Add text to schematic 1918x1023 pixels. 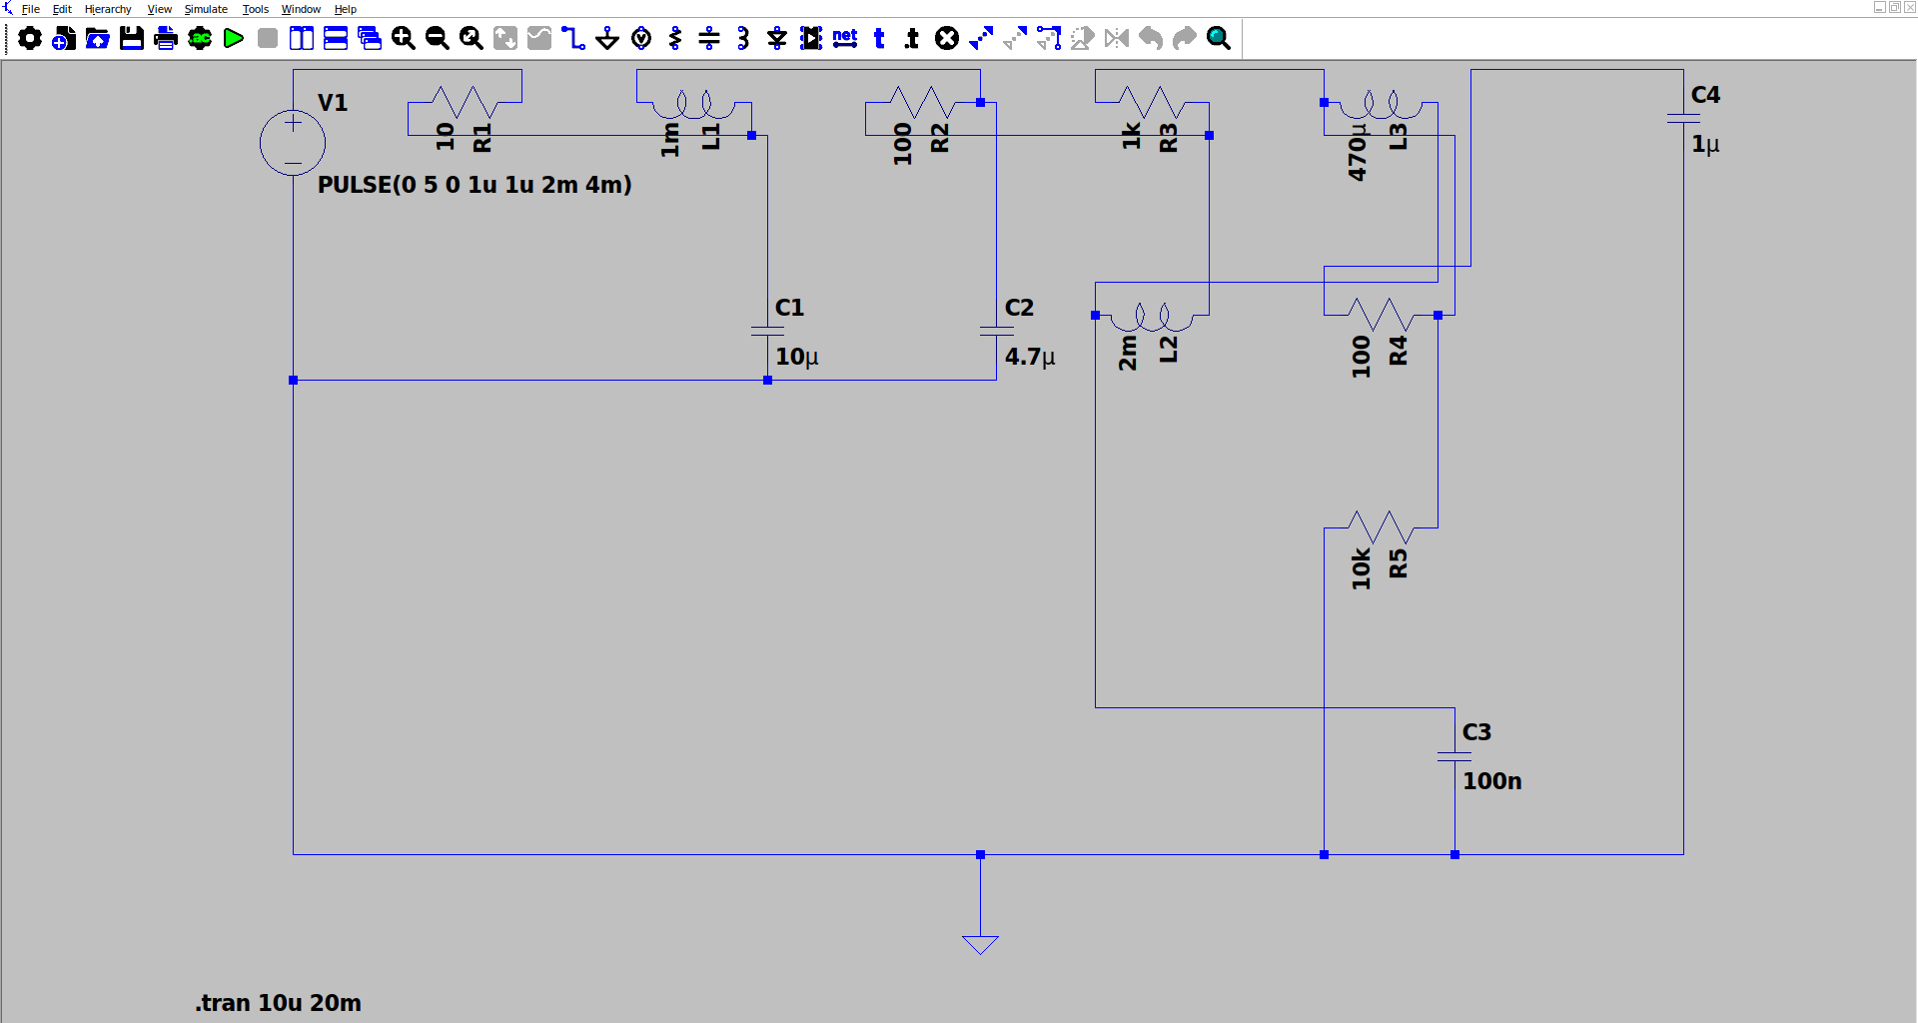point(879,39)
